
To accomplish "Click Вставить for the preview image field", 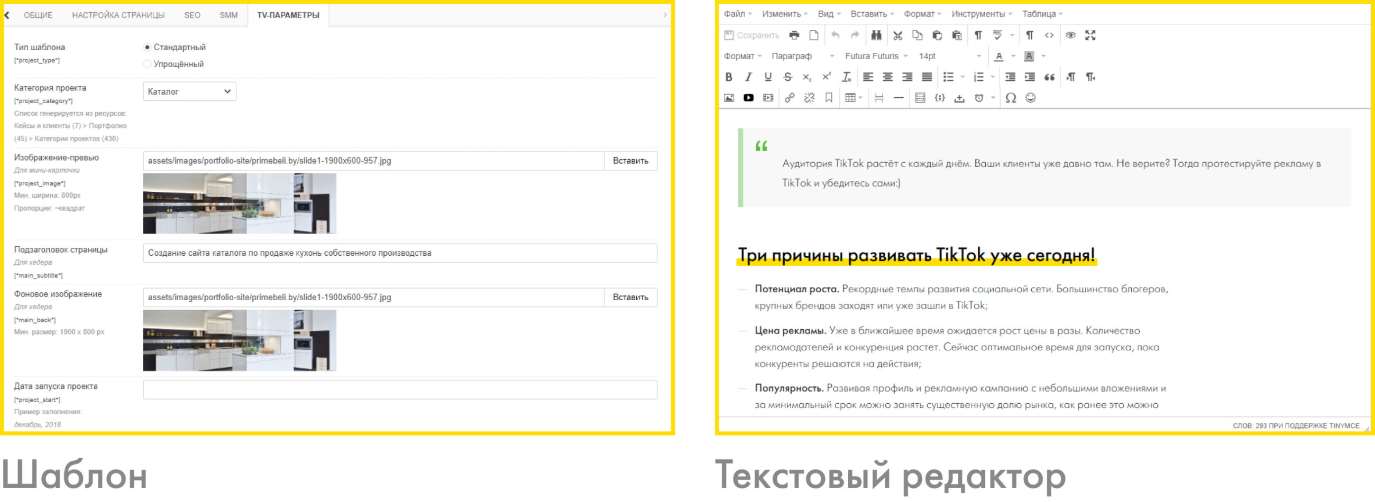I will (x=630, y=161).
